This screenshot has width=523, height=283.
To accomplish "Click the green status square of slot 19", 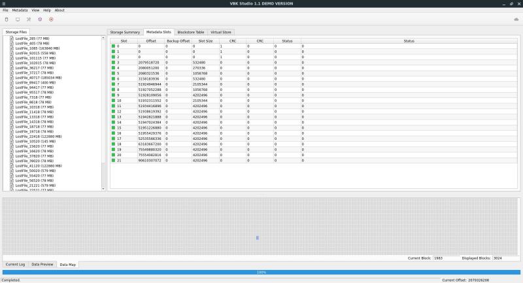I will (x=113, y=149).
